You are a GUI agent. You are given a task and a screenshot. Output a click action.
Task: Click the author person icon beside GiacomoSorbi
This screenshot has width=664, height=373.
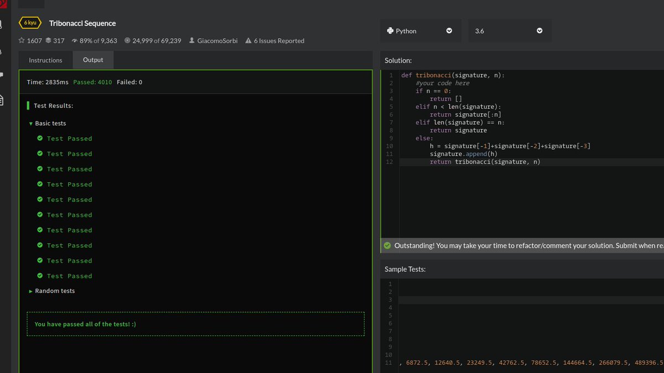click(191, 40)
